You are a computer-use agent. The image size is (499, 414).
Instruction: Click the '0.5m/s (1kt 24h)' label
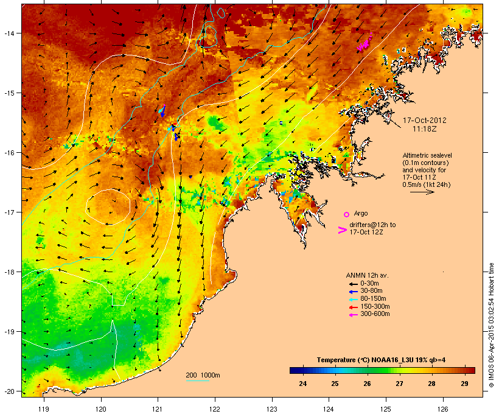tap(427, 184)
